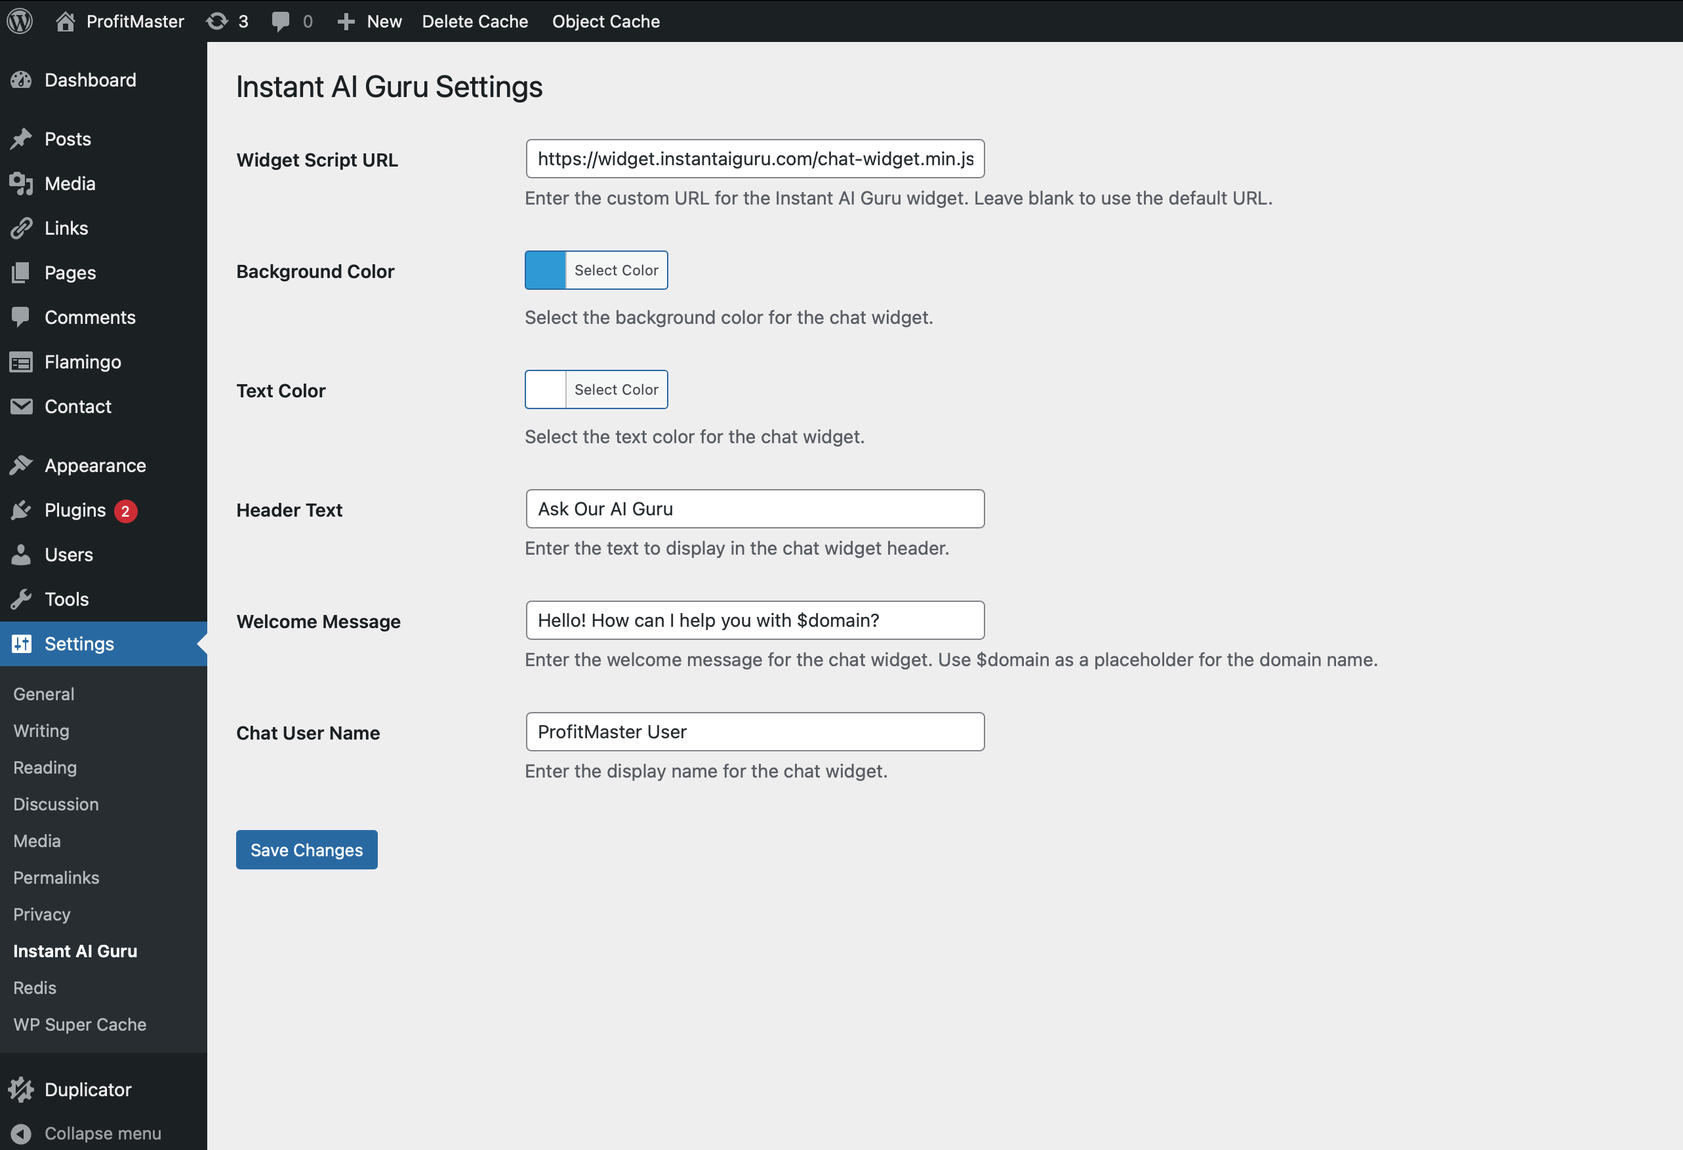Click the Tools wrench icon
This screenshot has height=1150, width=1683.
[21, 599]
